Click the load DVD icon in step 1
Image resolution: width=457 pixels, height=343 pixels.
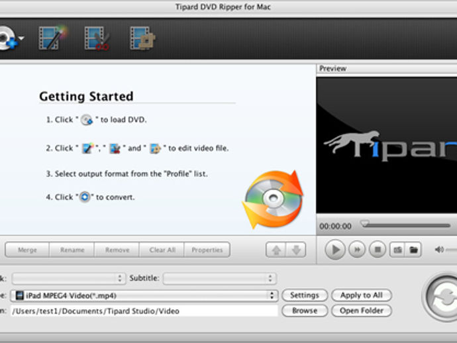[x=87, y=120]
